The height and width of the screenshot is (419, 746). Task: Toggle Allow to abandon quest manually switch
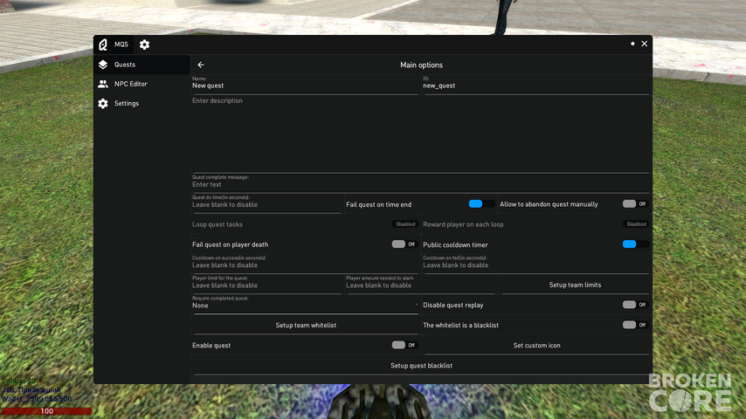(x=635, y=204)
